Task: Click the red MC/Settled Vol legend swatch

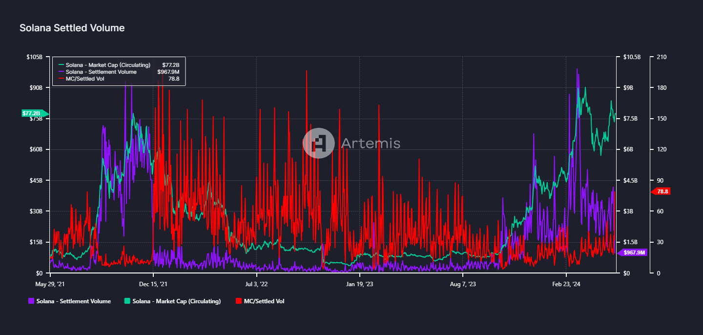Action: [238, 301]
